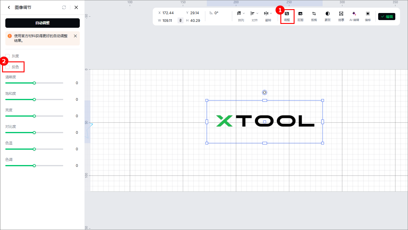This screenshot has height=230, width=408.
Task: Toggle the aspect ratio lock icon
Action: pos(180,20)
